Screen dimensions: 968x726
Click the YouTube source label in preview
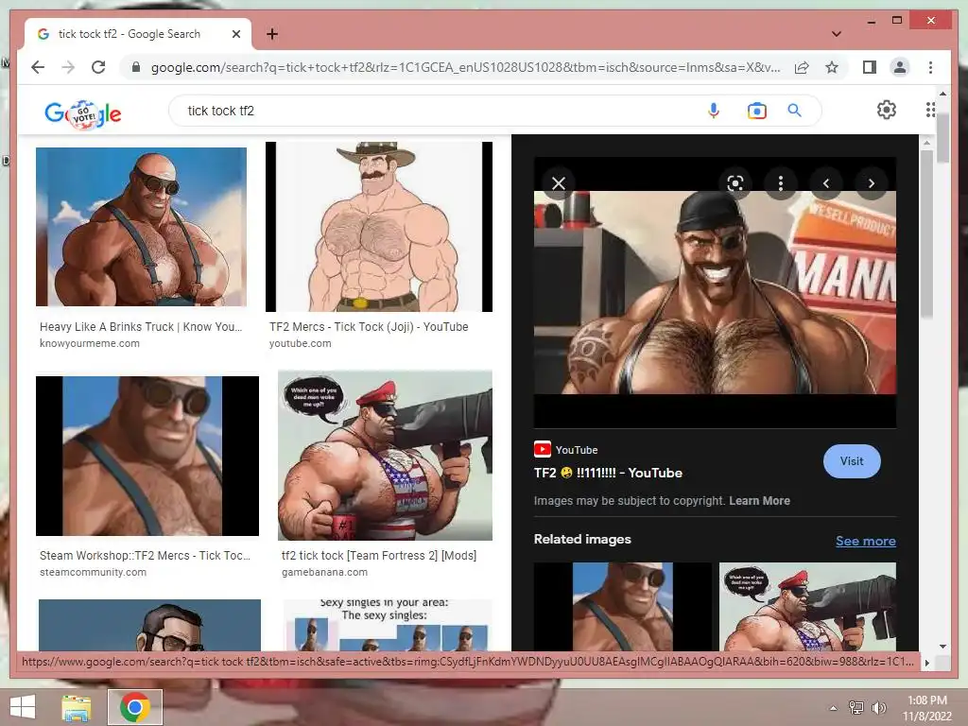pyautogui.click(x=577, y=450)
